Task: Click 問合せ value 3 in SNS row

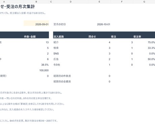Action: 110,54
